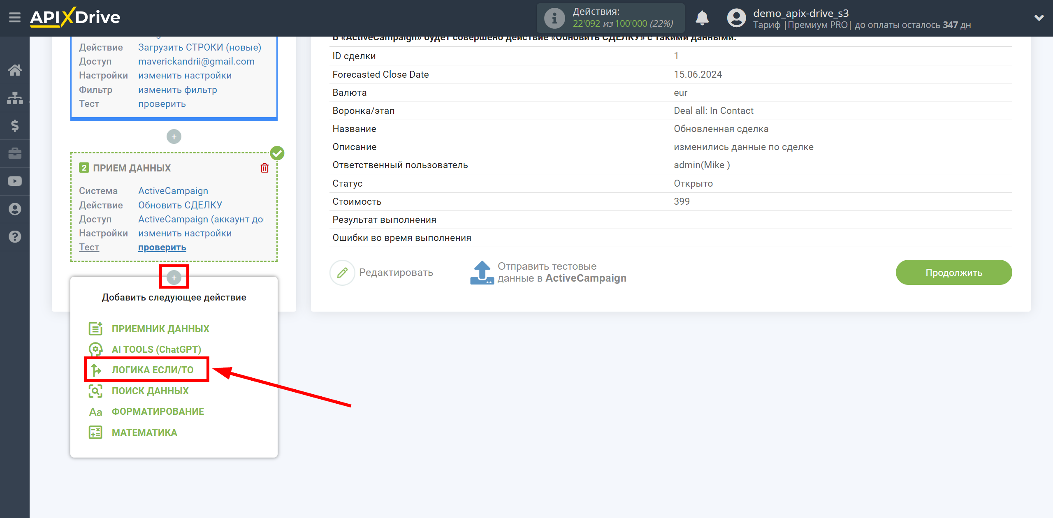1053x518 pixels.
Task: Click the Воронка/этап value Deal all: In Contact
Action: (x=713, y=111)
